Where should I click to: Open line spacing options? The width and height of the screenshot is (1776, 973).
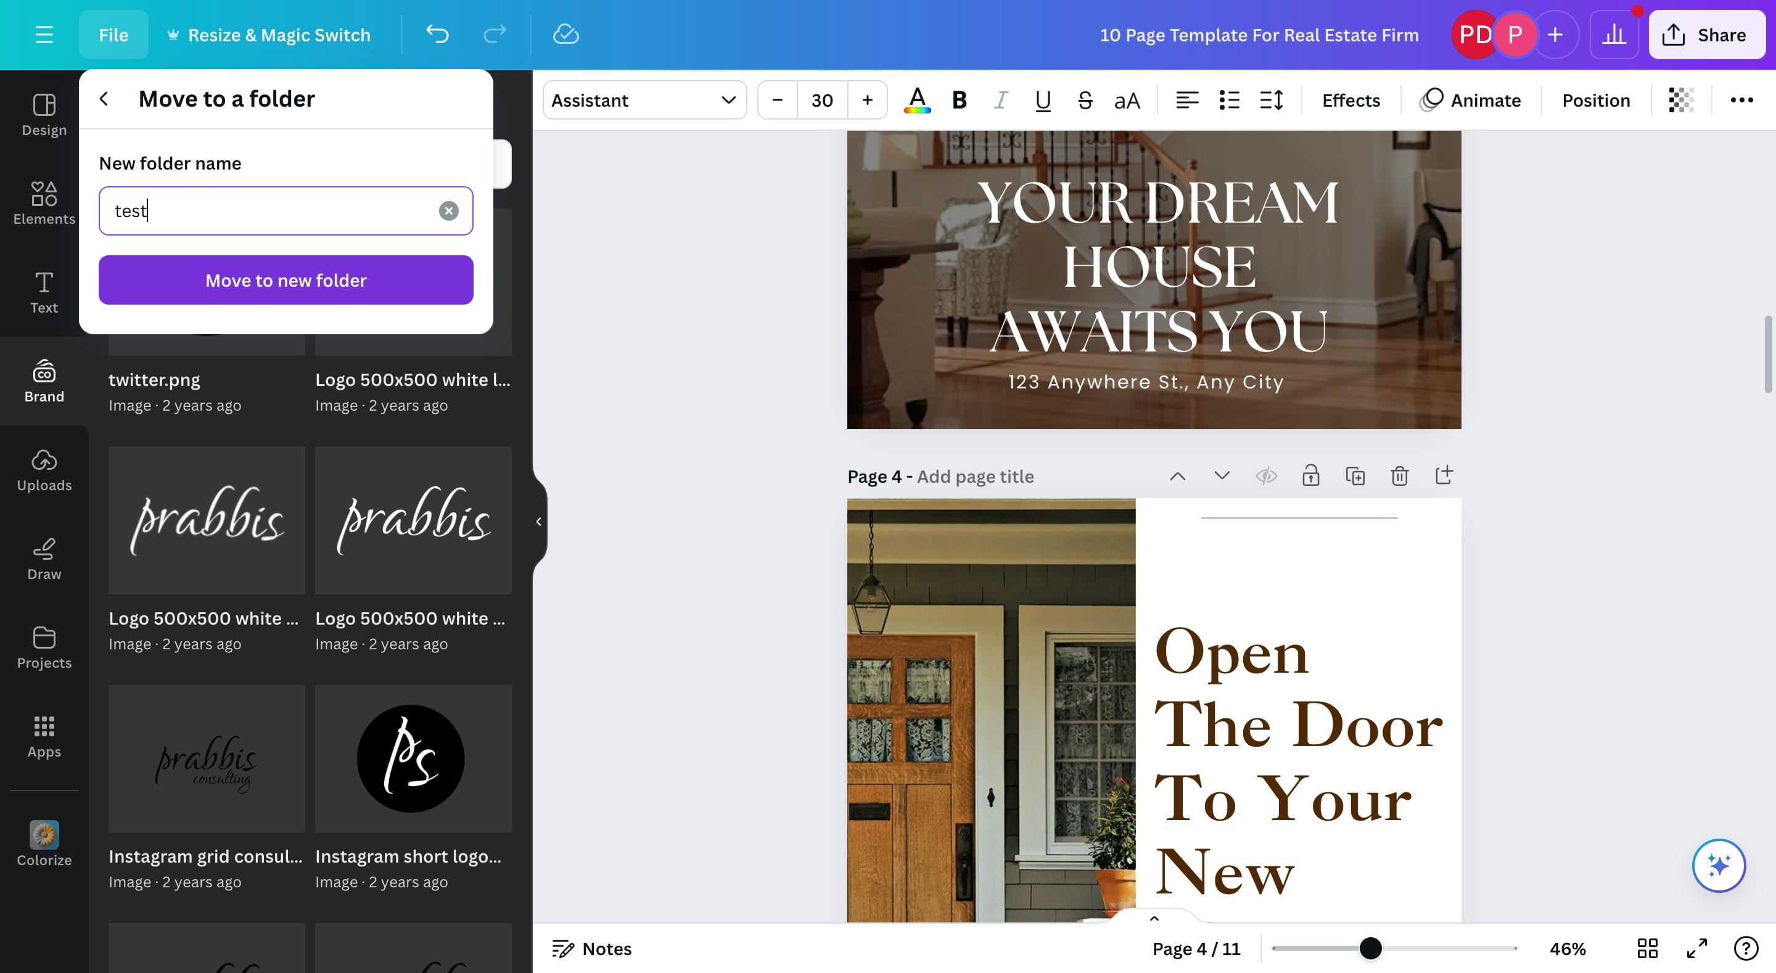[1272, 100]
